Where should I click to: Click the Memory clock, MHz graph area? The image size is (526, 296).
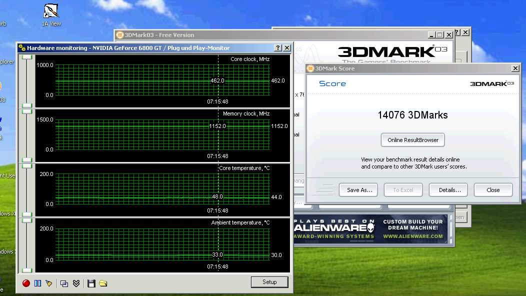[162, 134]
